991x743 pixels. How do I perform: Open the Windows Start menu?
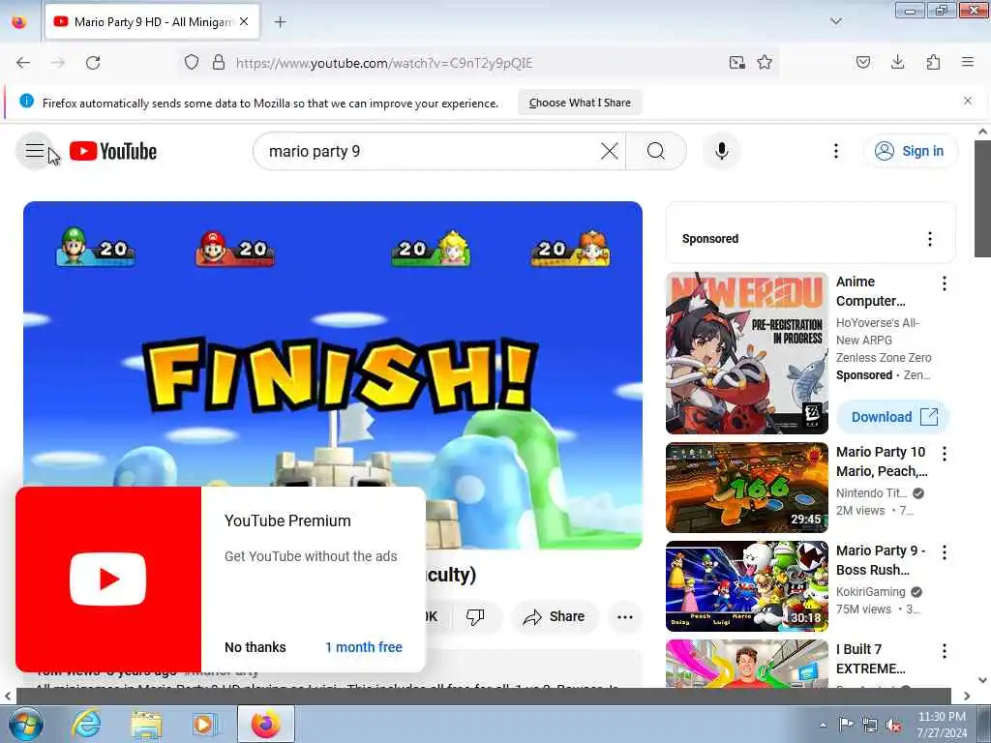(25, 724)
